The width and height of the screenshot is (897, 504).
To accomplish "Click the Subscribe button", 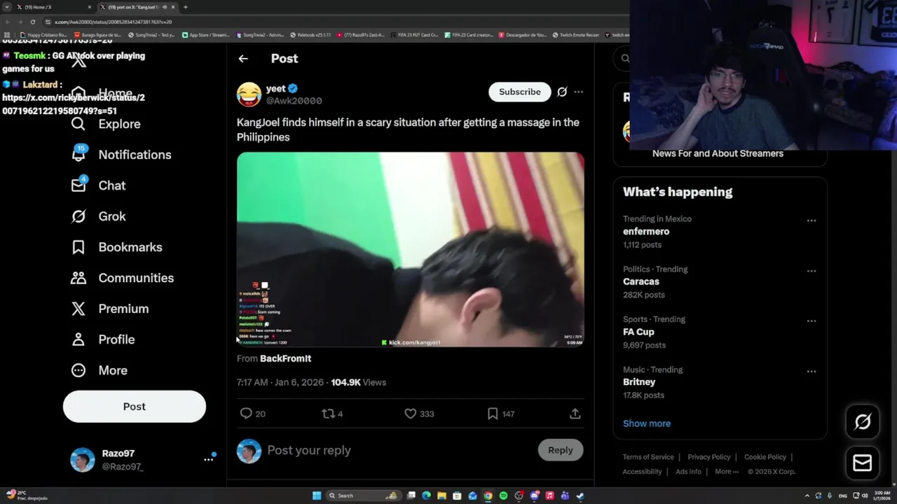I will tap(520, 92).
